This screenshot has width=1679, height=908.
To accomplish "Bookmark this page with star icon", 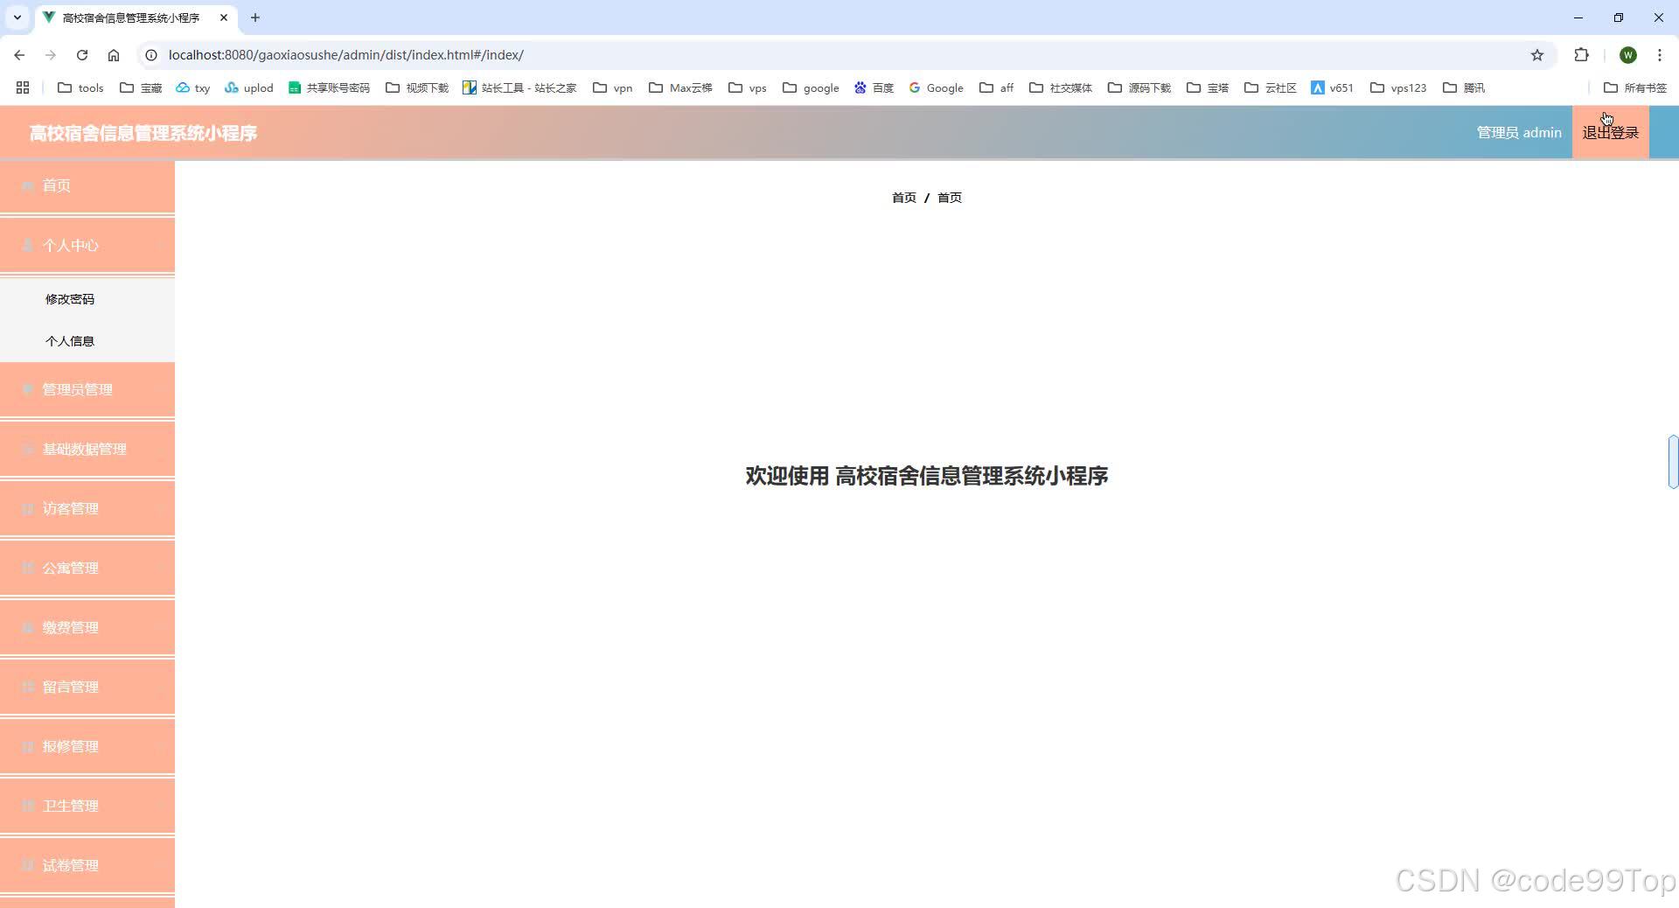I will click(1537, 55).
